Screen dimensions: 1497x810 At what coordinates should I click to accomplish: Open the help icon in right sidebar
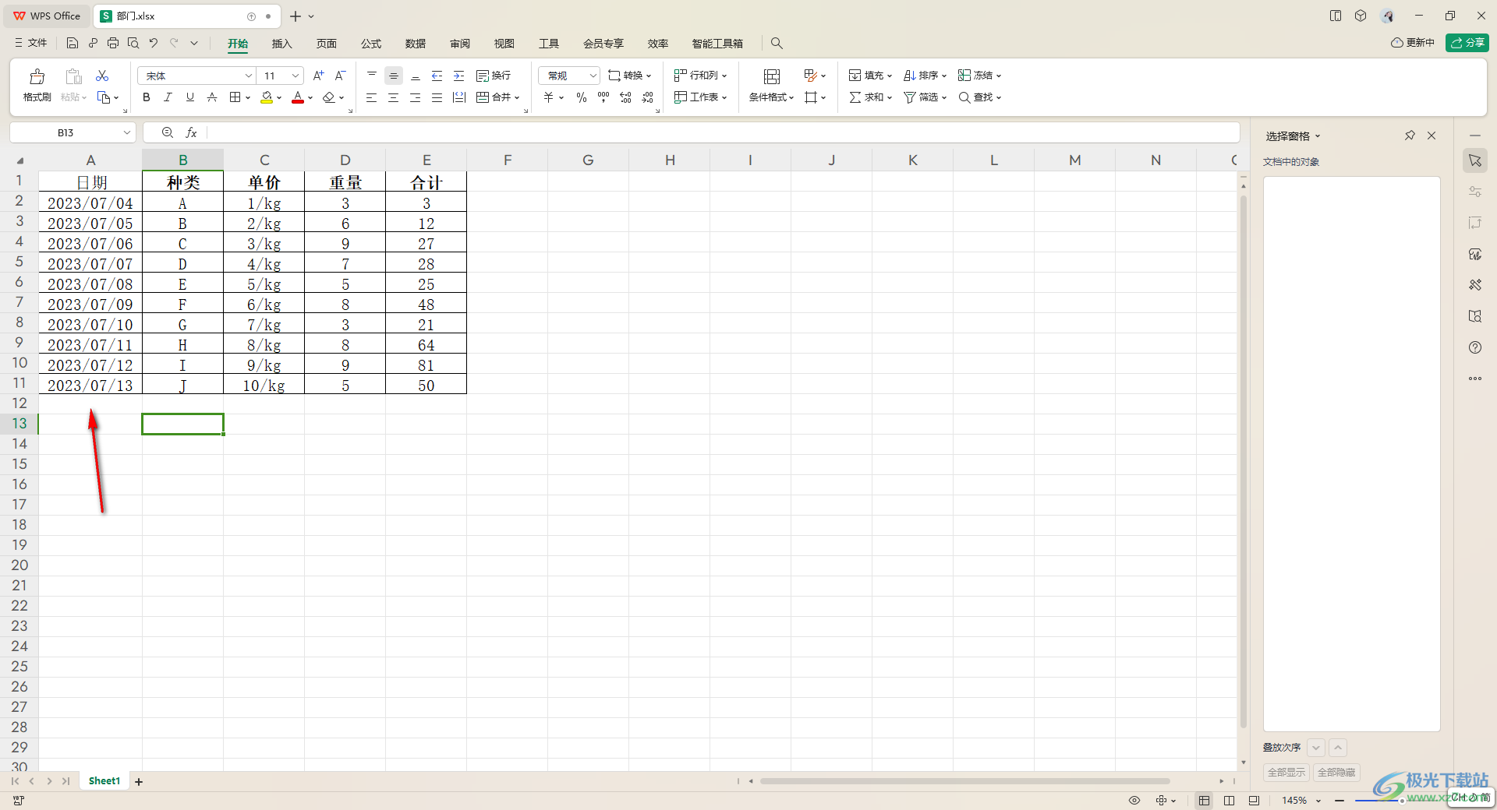click(1475, 347)
